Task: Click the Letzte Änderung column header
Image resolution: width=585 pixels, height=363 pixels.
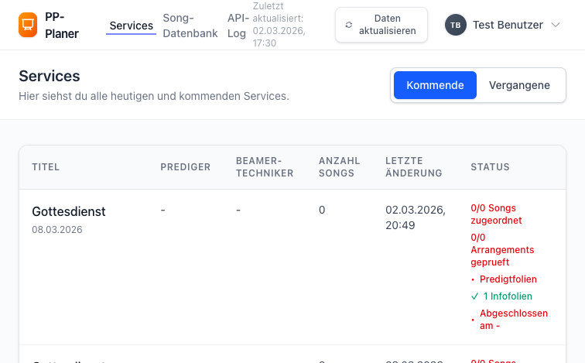Action: coord(413,167)
